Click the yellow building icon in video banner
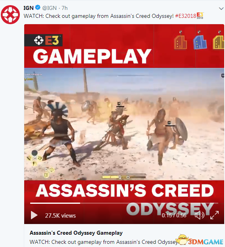 pos(219,40)
